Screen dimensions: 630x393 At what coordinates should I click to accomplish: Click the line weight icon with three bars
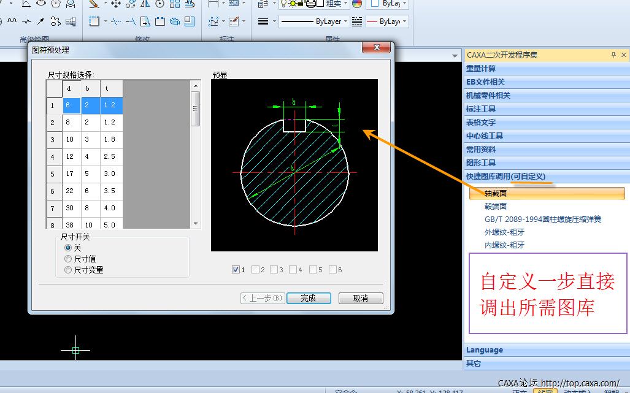tap(263, 21)
